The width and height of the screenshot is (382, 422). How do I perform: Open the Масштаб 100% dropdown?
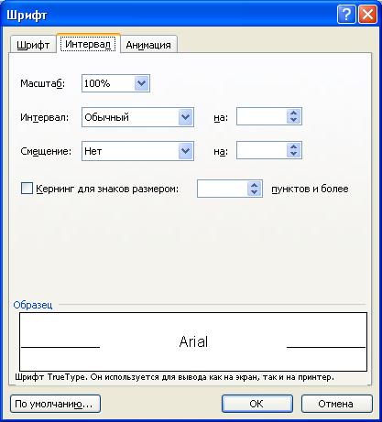tap(141, 83)
